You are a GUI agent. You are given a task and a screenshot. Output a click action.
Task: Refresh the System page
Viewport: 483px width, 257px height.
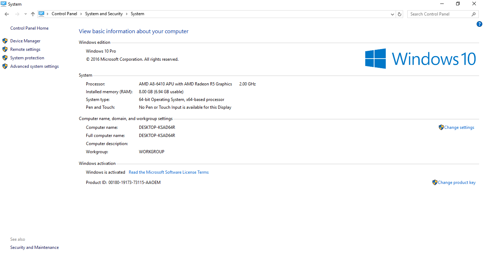[x=400, y=14]
